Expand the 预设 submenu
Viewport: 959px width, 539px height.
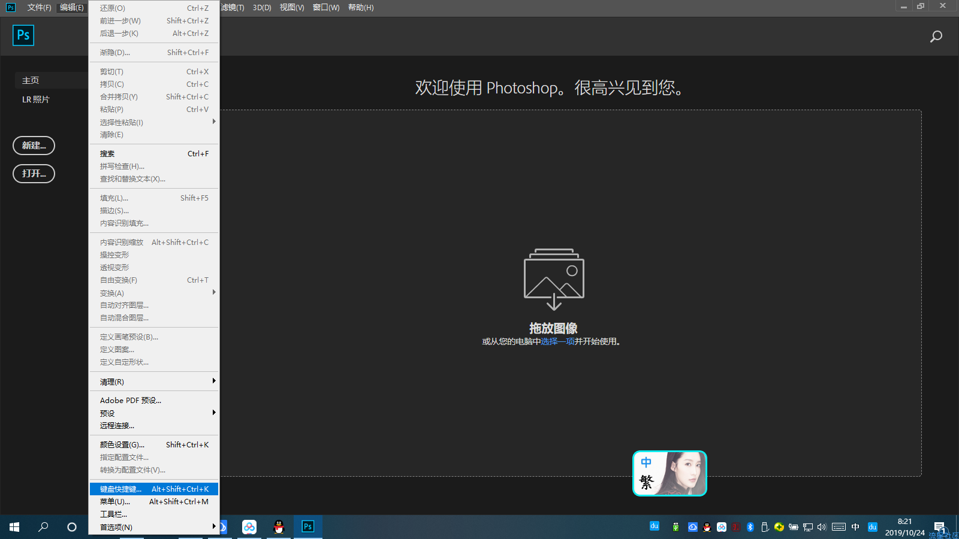154,413
